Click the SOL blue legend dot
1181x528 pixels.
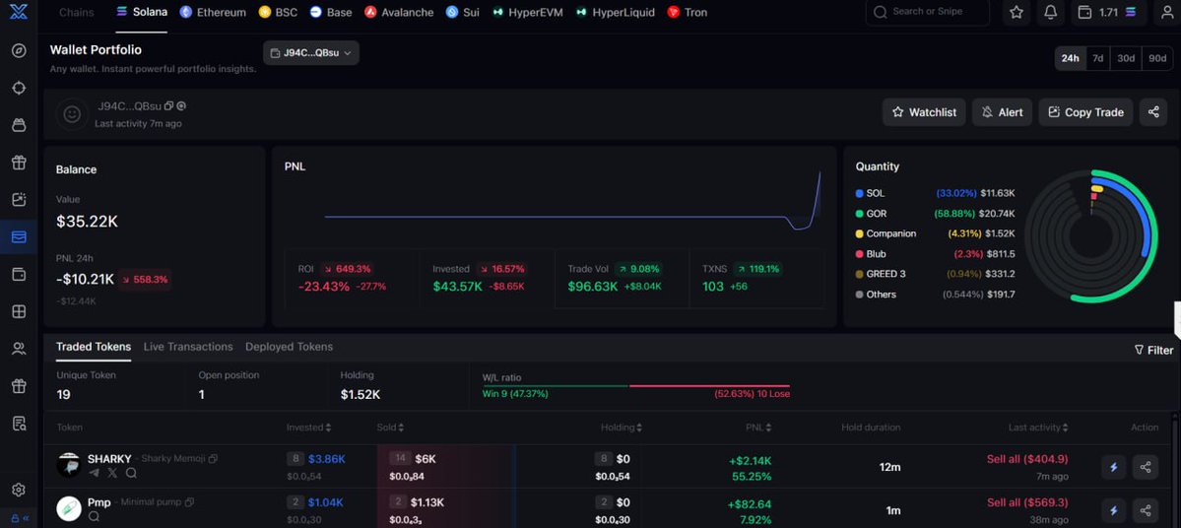pos(859,194)
